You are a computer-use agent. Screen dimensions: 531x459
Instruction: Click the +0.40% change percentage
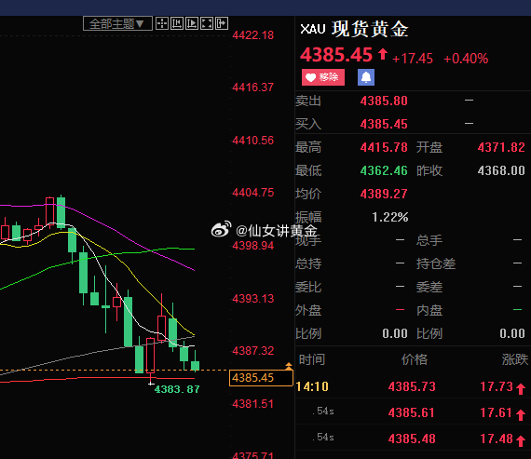point(466,59)
